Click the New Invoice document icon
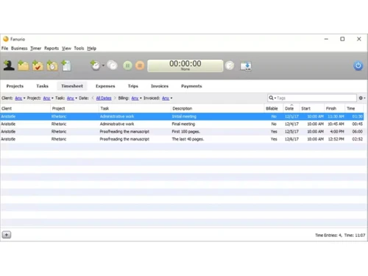The height and width of the screenshot is (276, 368). pyautogui.click(x=66, y=66)
